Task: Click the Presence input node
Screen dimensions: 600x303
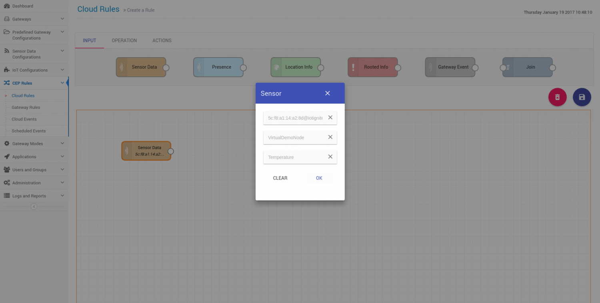Action: point(218,67)
